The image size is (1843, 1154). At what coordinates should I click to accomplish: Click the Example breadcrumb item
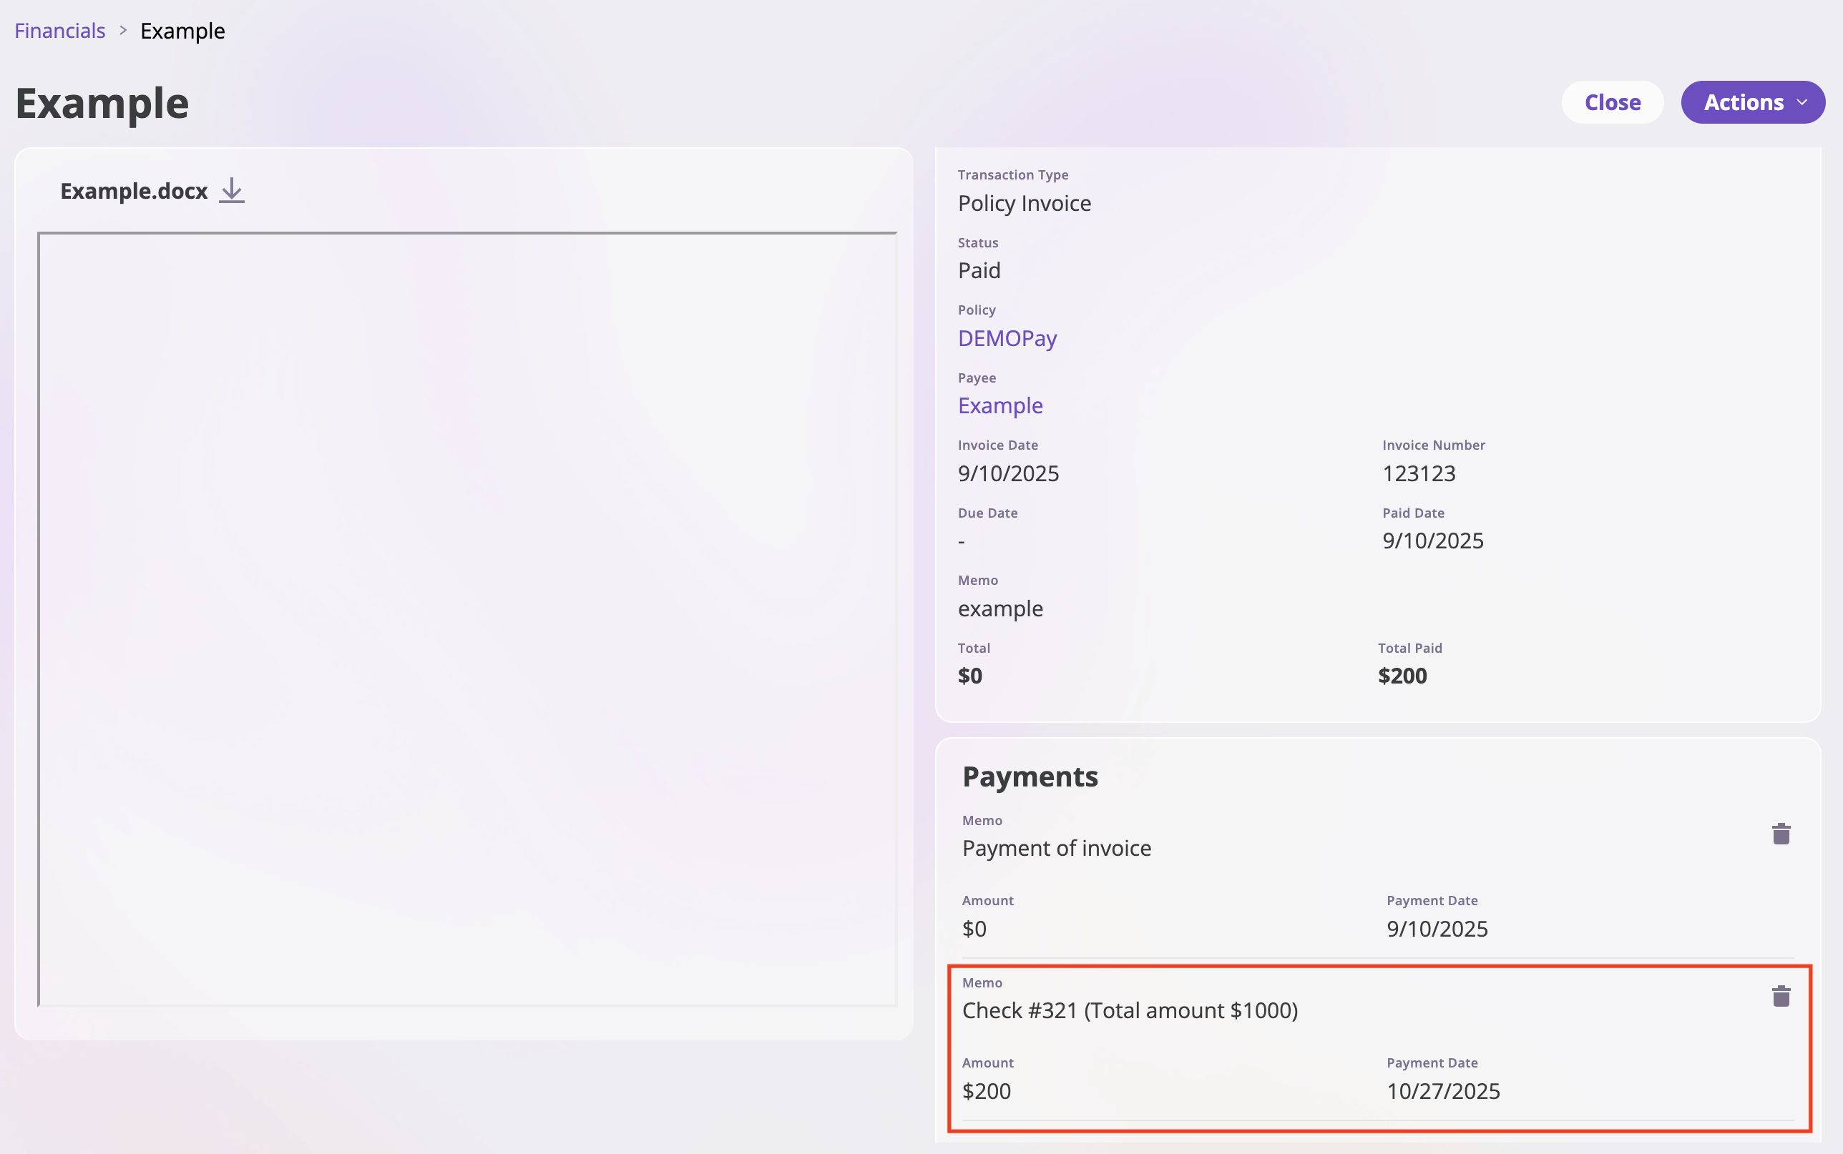pyautogui.click(x=182, y=31)
